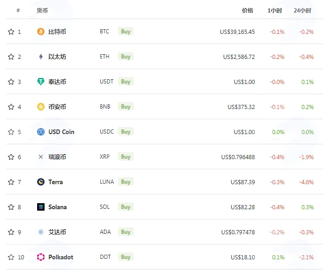The width and height of the screenshot is (323, 270).
Task: Sort by the 24小时 column header
Action: tap(303, 11)
